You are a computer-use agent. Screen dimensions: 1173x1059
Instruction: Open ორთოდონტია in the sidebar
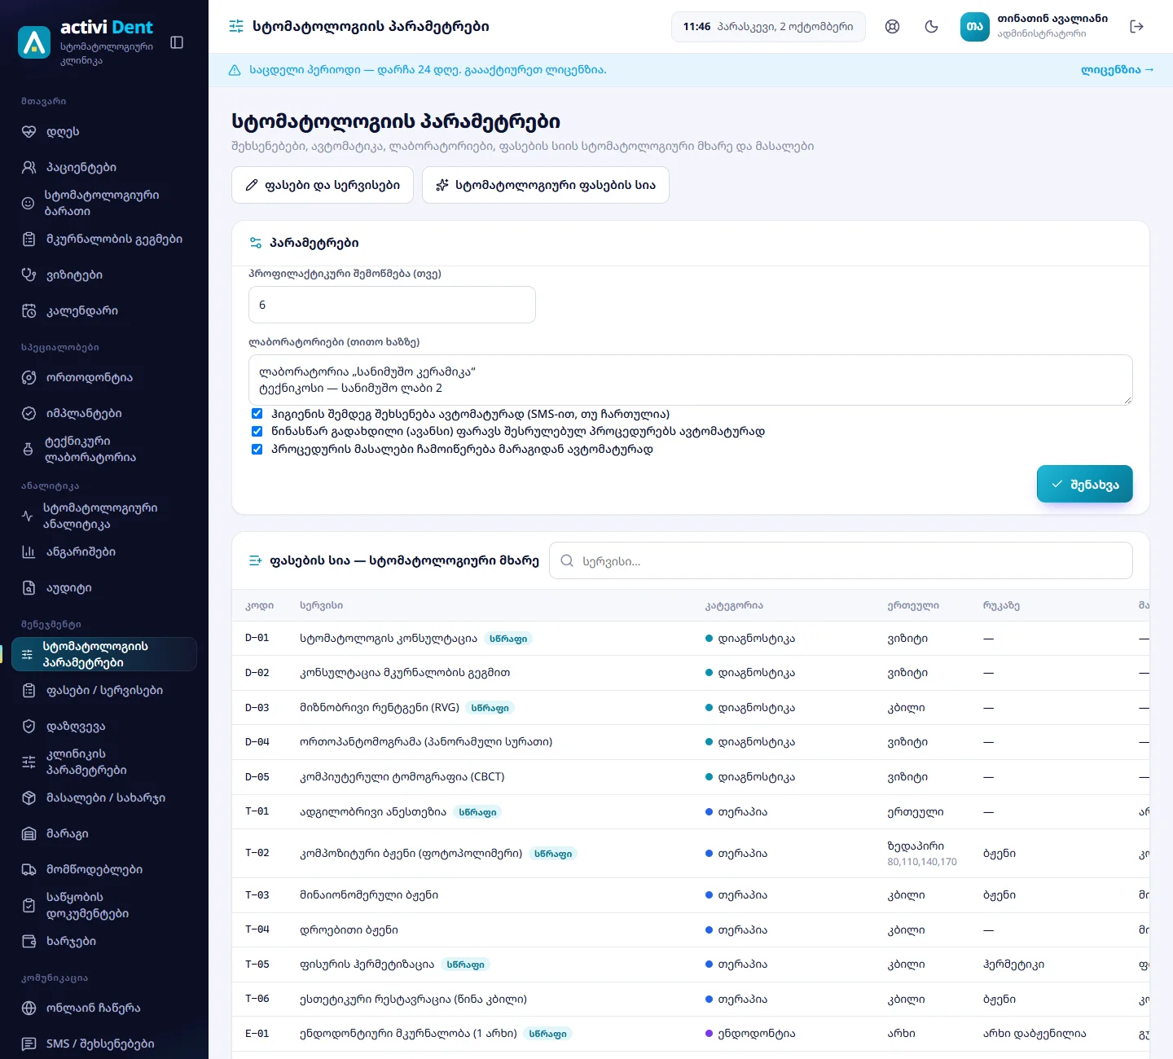point(104,377)
